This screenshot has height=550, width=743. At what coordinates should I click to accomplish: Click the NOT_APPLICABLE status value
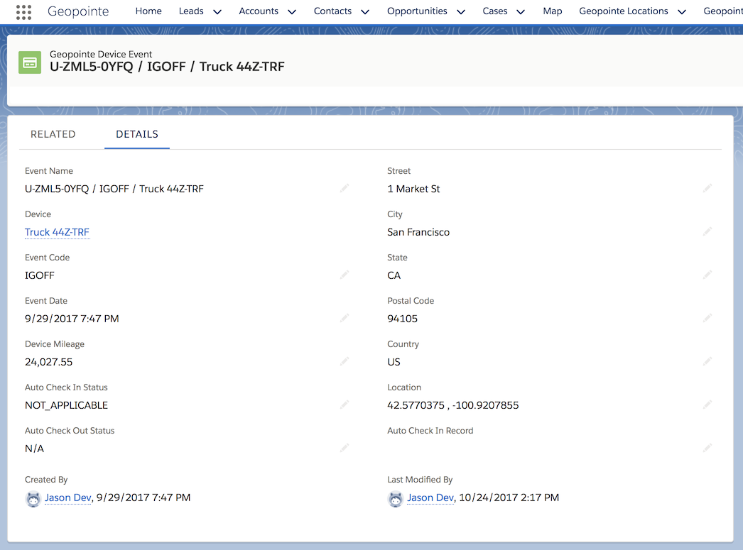pos(66,405)
